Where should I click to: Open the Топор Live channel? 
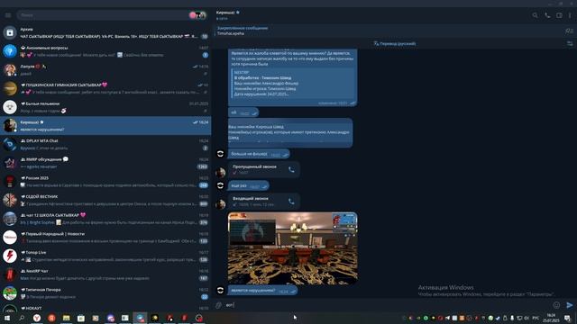[105, 256]
